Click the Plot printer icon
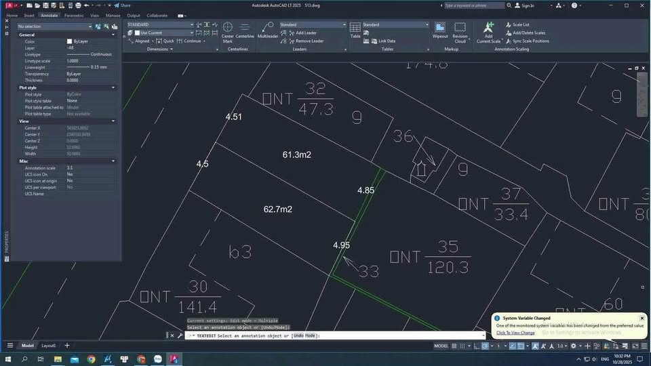651x366 pixels. [x=78, y=5]
